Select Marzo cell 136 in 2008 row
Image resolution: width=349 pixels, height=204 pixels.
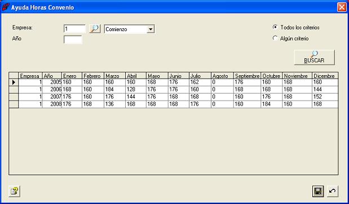point(114,105)
